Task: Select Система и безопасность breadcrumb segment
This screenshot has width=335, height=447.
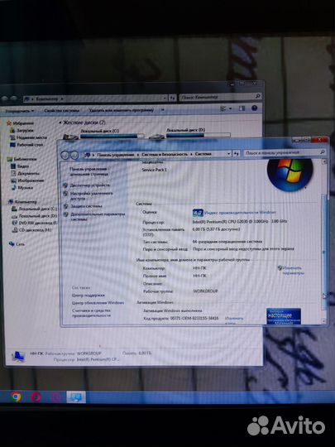Action: [x=165, y=154]
